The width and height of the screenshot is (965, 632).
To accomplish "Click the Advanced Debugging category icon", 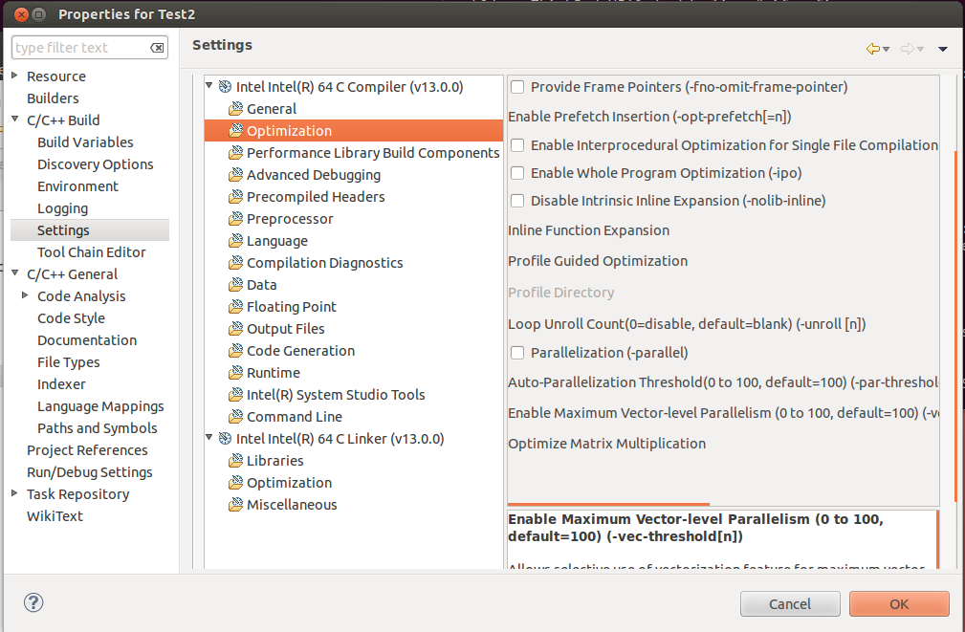I will pyautogui.click(x=235, y=175).
